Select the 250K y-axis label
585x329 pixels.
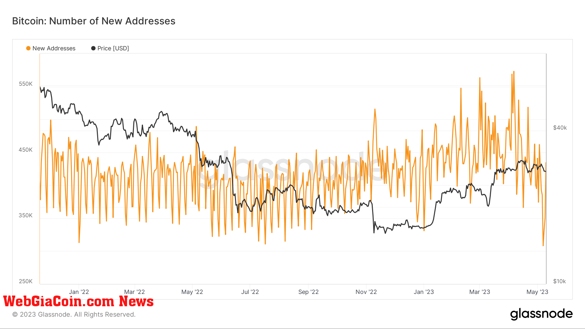26,281
